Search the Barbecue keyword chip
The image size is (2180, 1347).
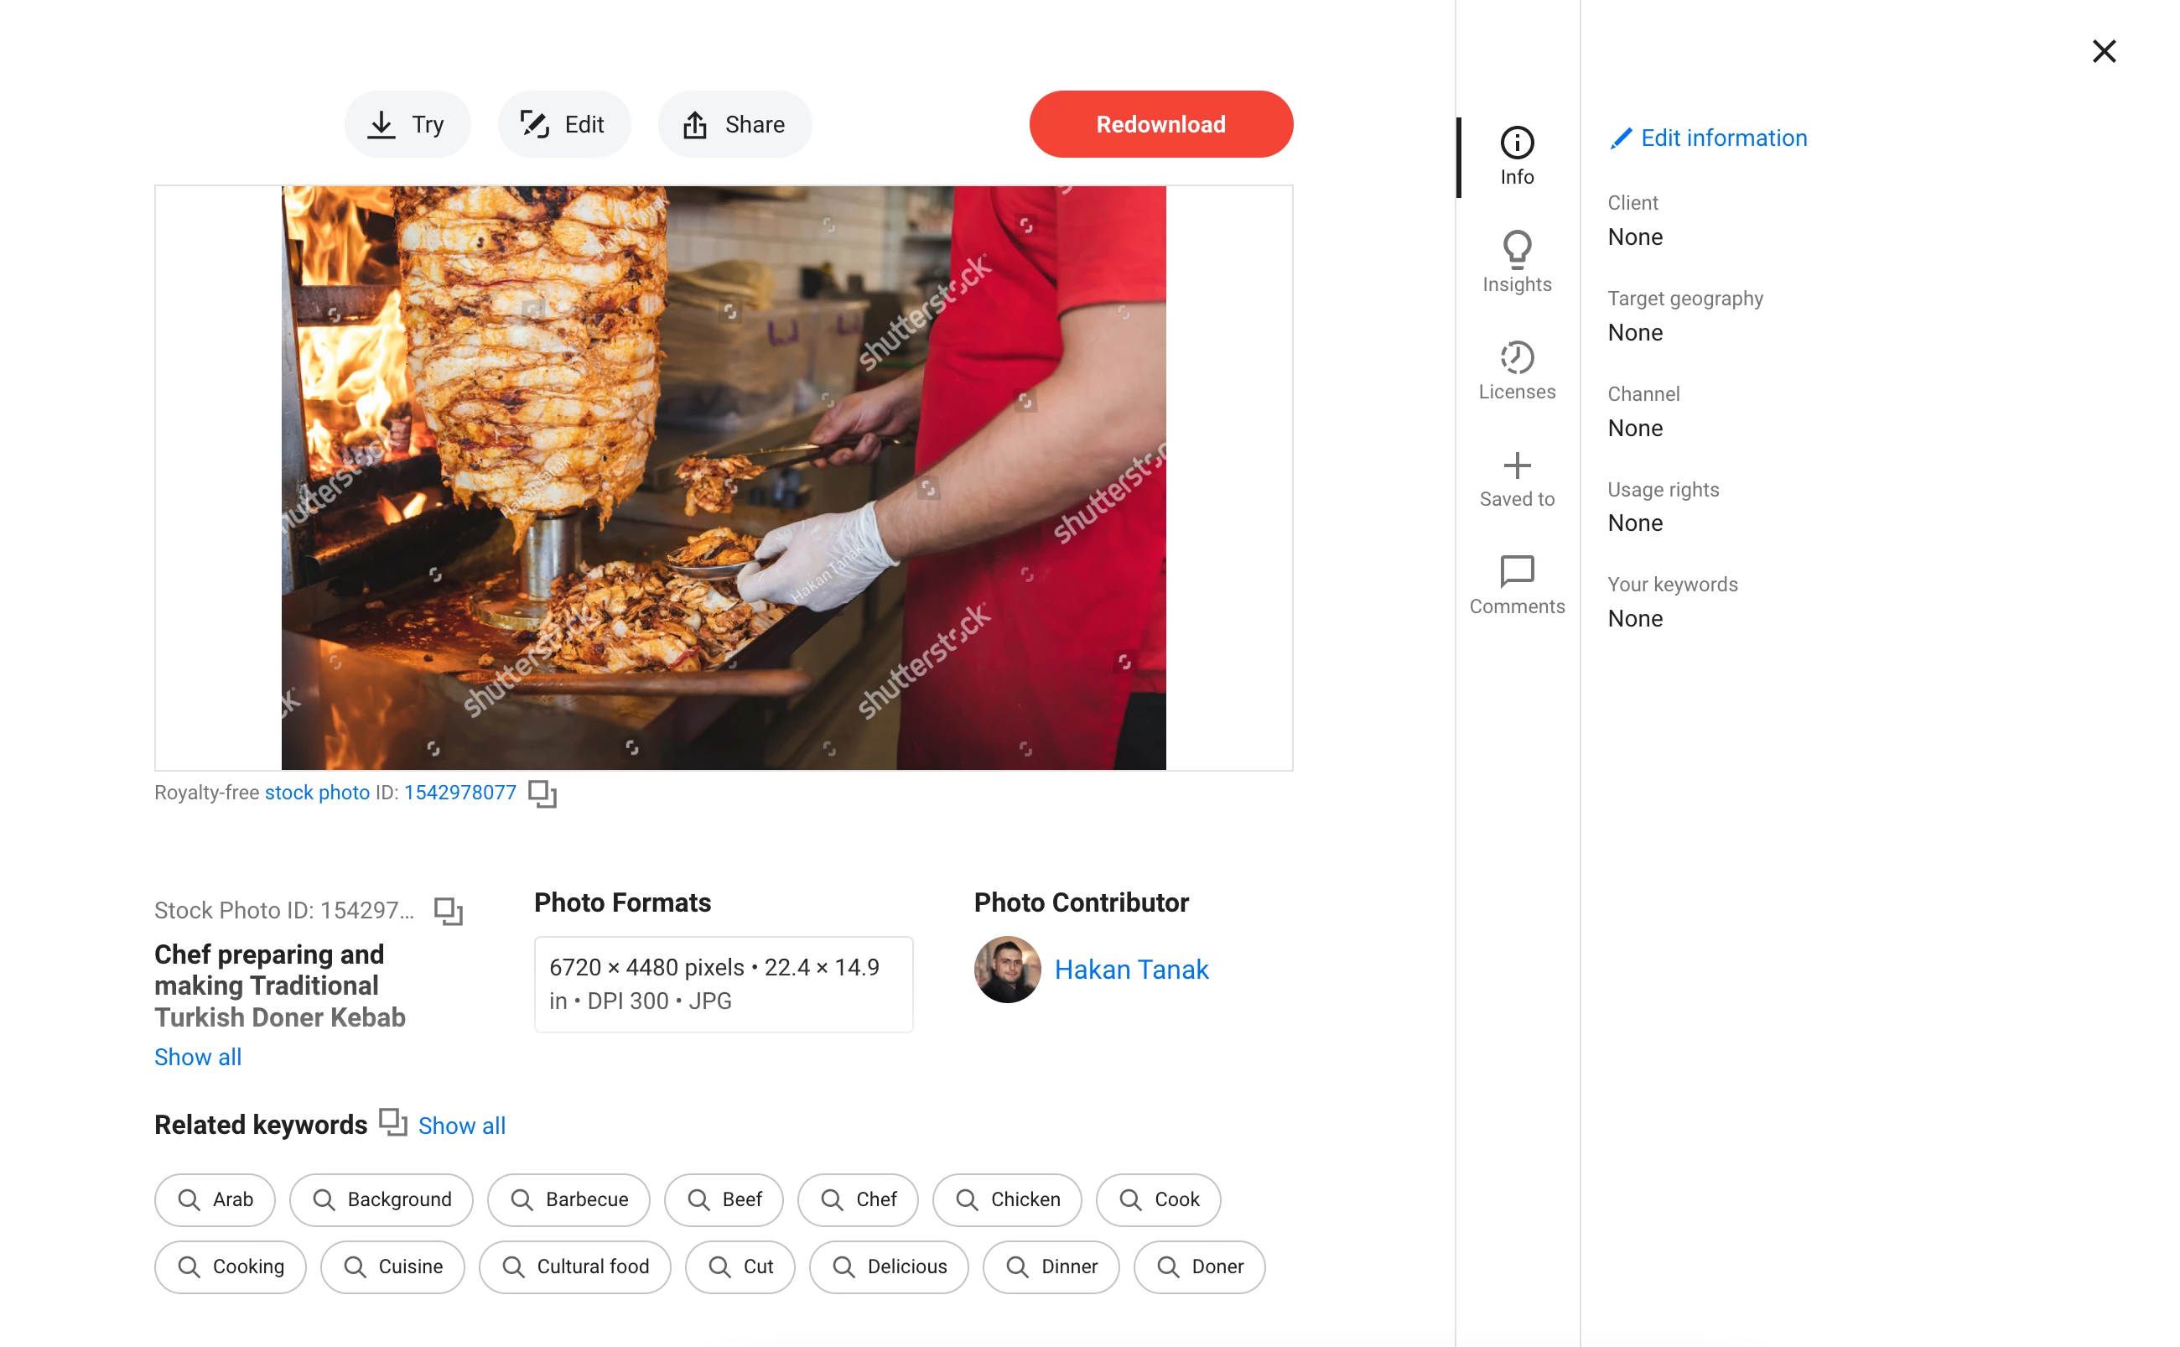tap(568, 1199)
